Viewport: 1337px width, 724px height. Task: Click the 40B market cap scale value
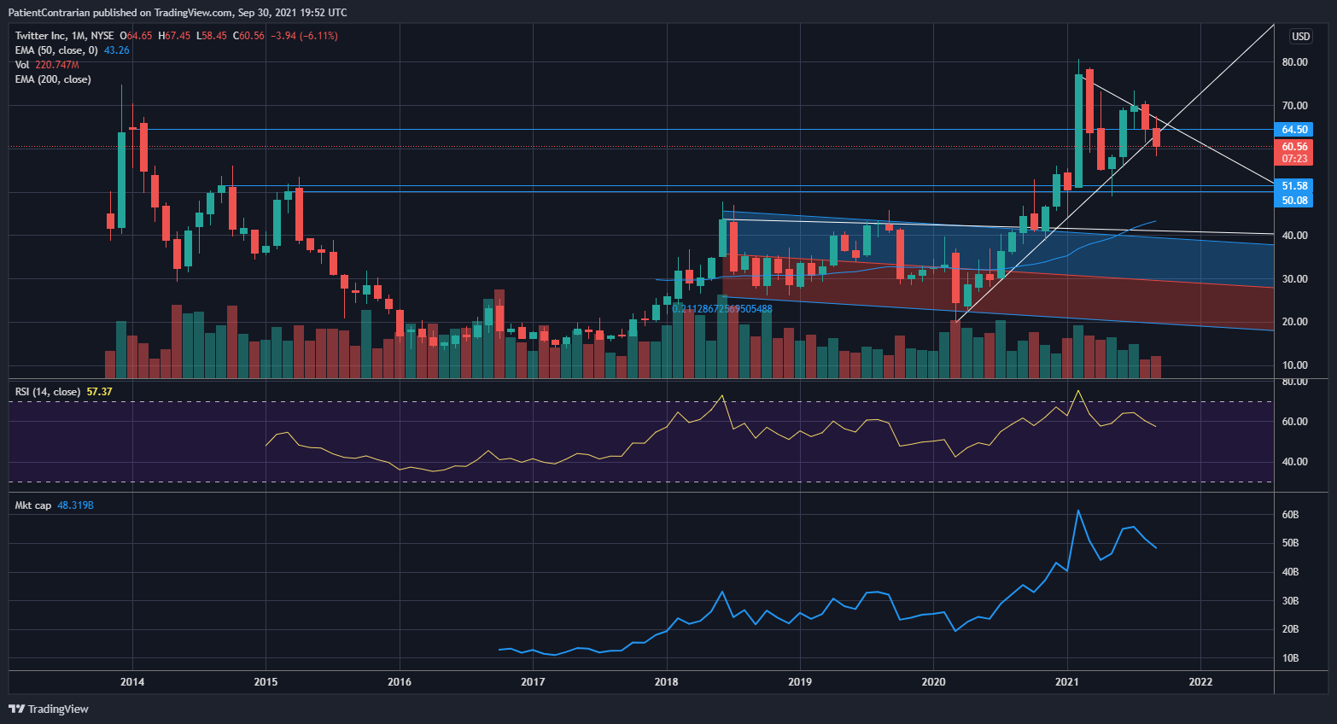pos(1290,572)
